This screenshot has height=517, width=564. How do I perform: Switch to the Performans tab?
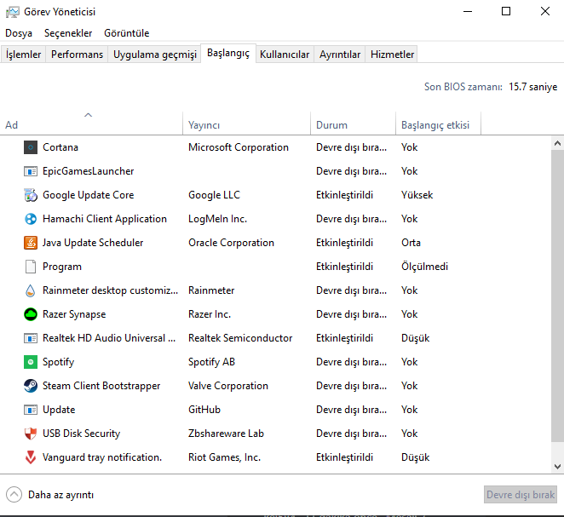[77, 55]
